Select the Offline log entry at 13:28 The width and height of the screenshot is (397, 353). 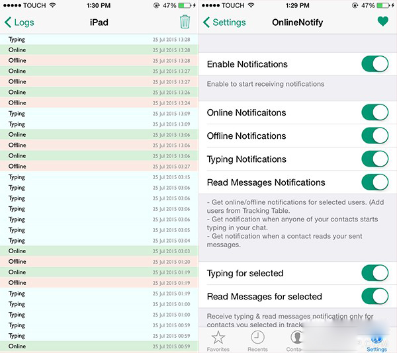pos(99,60)
